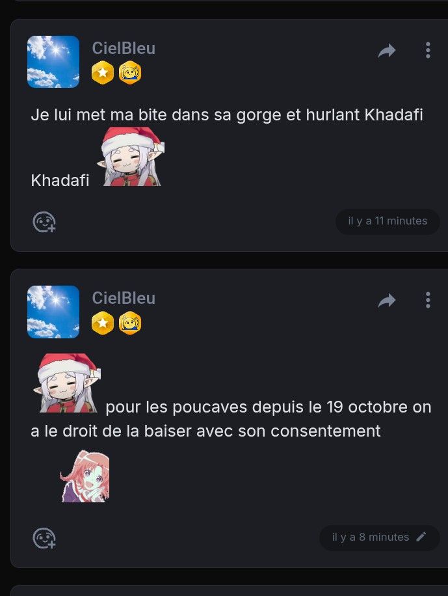
Task: Click the Santa hat elf sticker in the second post
Action: [67, 383]
